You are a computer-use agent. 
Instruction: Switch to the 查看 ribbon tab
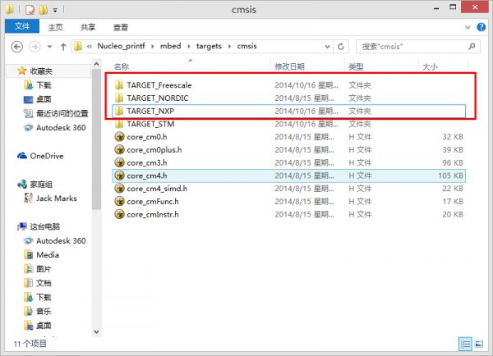point(121,27)
